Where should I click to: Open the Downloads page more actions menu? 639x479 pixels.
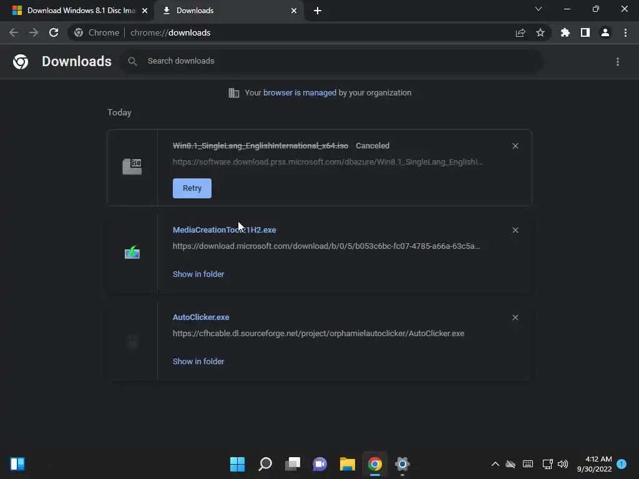(618, 62)
